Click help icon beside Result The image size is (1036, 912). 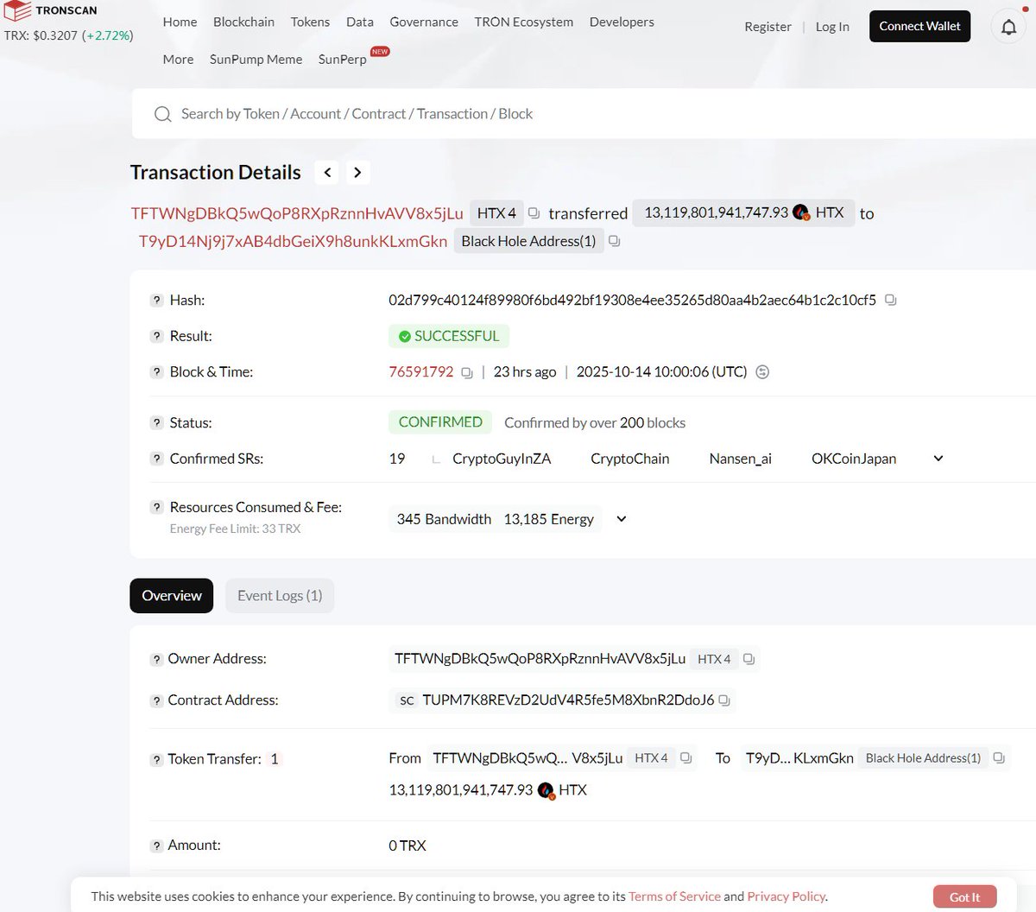pos(156,336)
